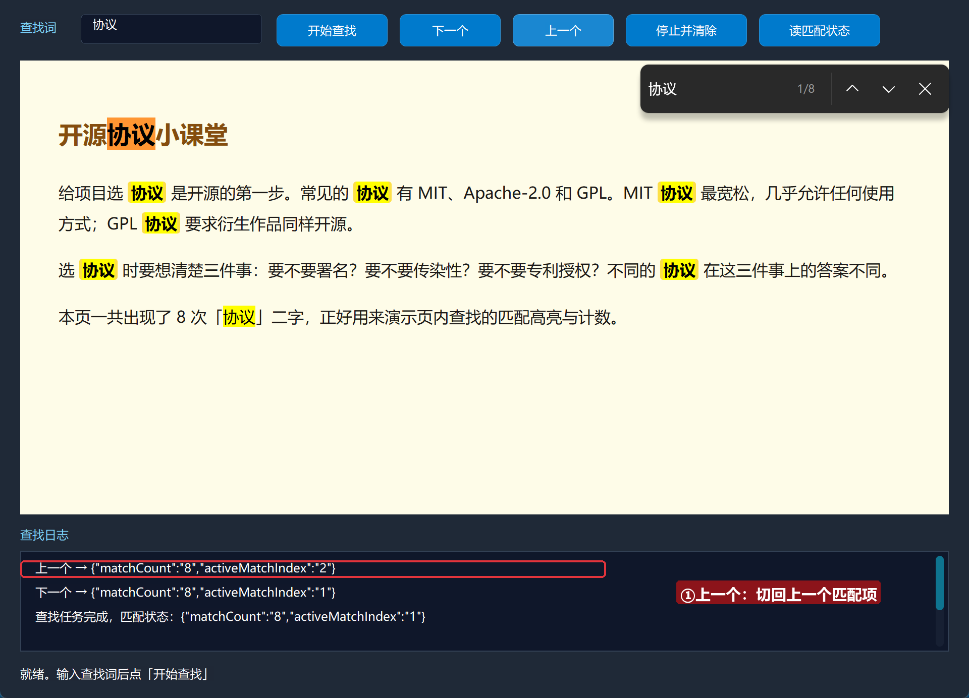Click log line starting with 下一个 →

point(185,592)
